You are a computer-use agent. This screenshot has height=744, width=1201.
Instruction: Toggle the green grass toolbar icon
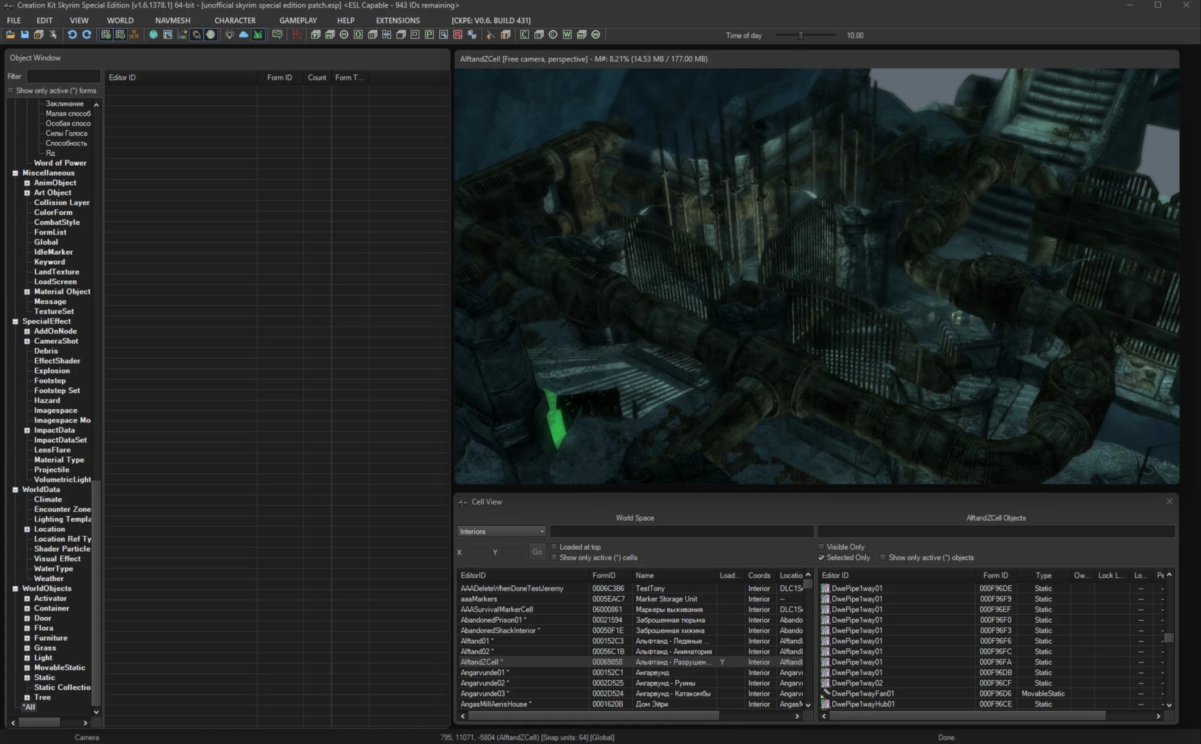[x=258, y=35]
